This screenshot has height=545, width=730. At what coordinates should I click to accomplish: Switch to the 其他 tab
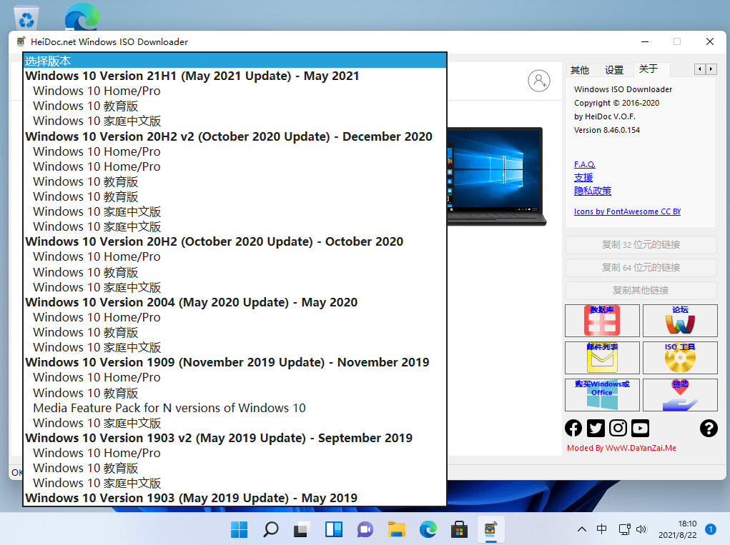[x=580, y=70]
